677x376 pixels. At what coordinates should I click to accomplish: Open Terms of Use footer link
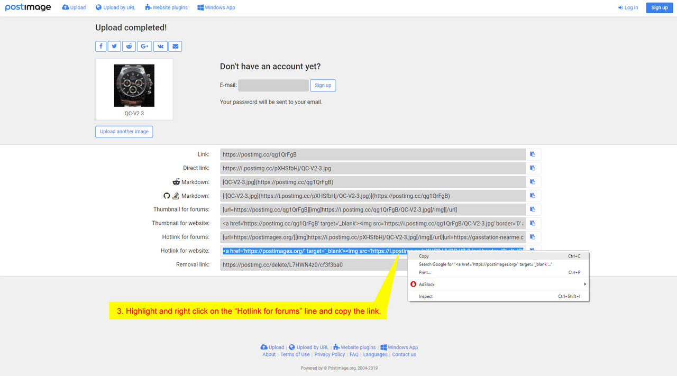[295, 354]
